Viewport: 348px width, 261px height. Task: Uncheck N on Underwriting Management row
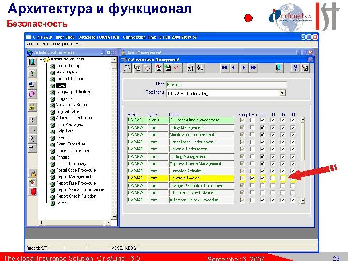(x=293, y=120)
